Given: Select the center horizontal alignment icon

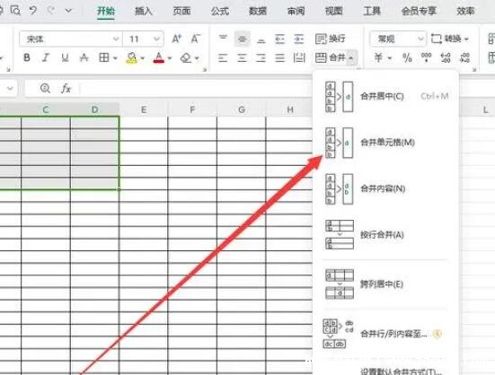Looking at the screenshot, I should coord(243,57).
